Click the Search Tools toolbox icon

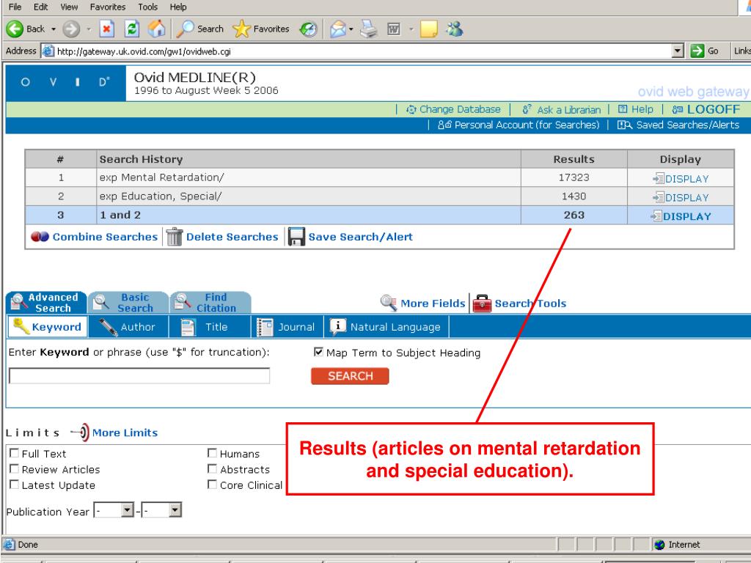click(482, 303)
